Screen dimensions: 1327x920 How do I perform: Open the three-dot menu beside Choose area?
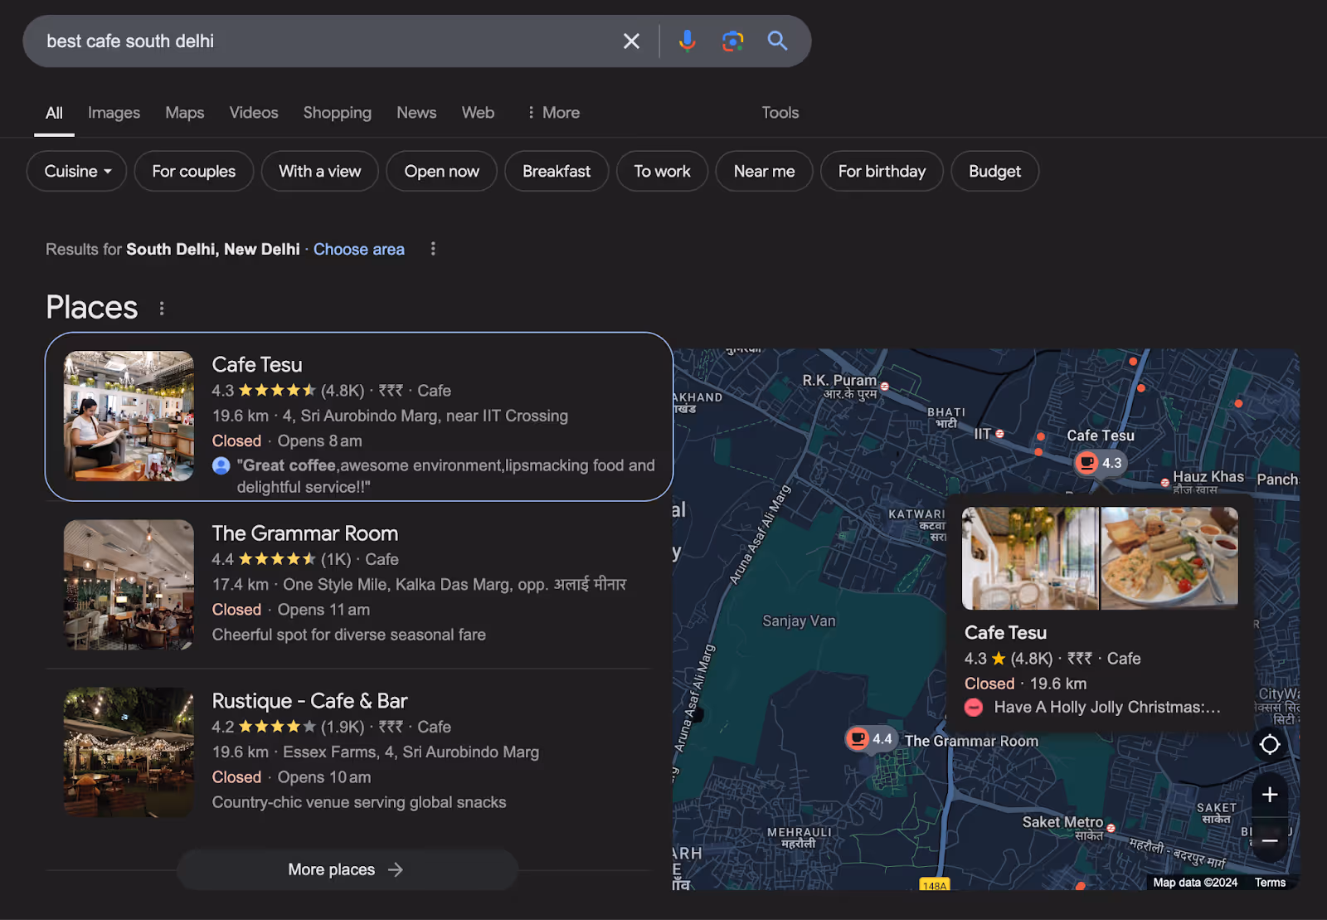pyautogui.click(x=433, y=249)
